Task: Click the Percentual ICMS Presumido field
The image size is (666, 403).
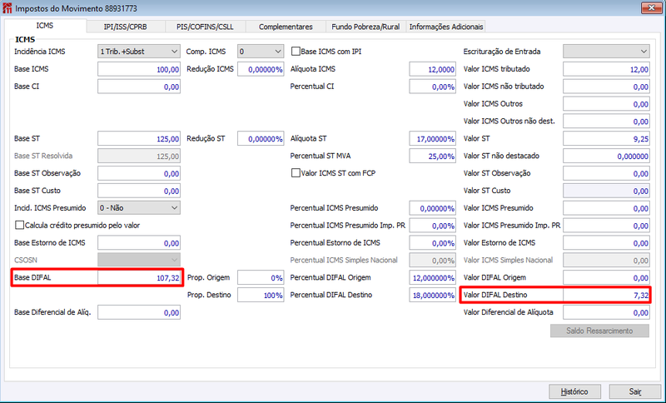Action: [x=433, y=208]
